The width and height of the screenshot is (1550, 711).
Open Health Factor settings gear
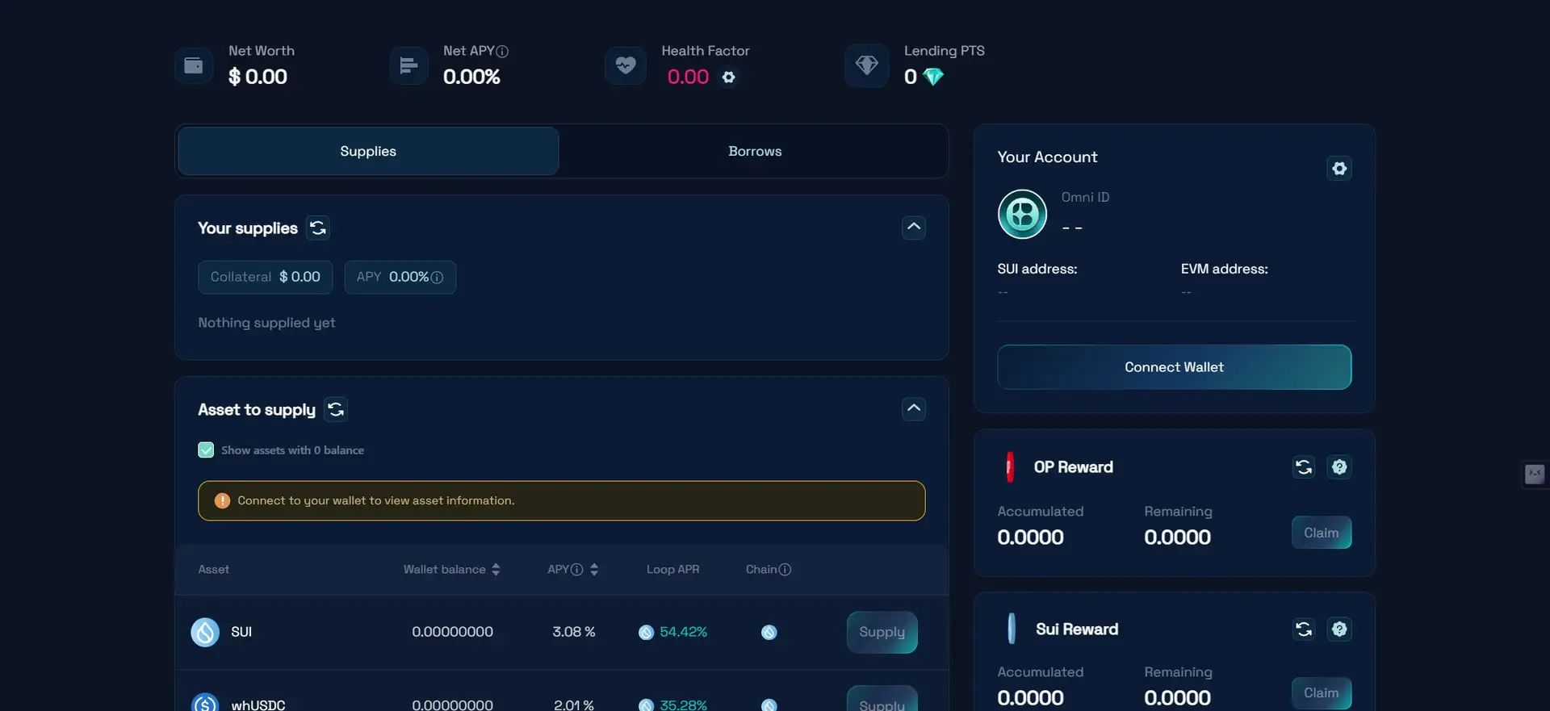tap(728, 77)
